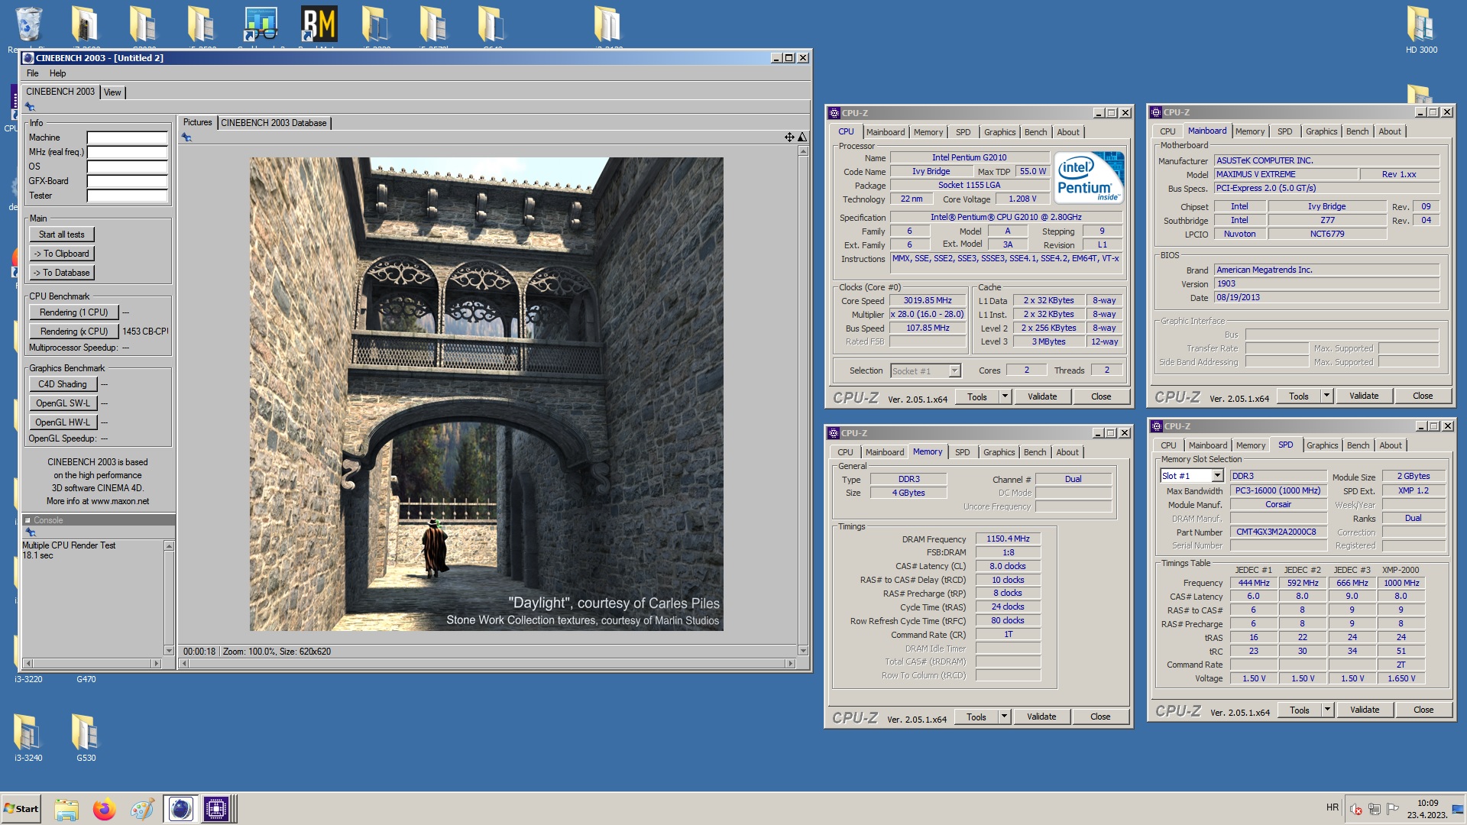Open the Action Center flag icon
The image size is (1467, 825).
(1393, 809)
